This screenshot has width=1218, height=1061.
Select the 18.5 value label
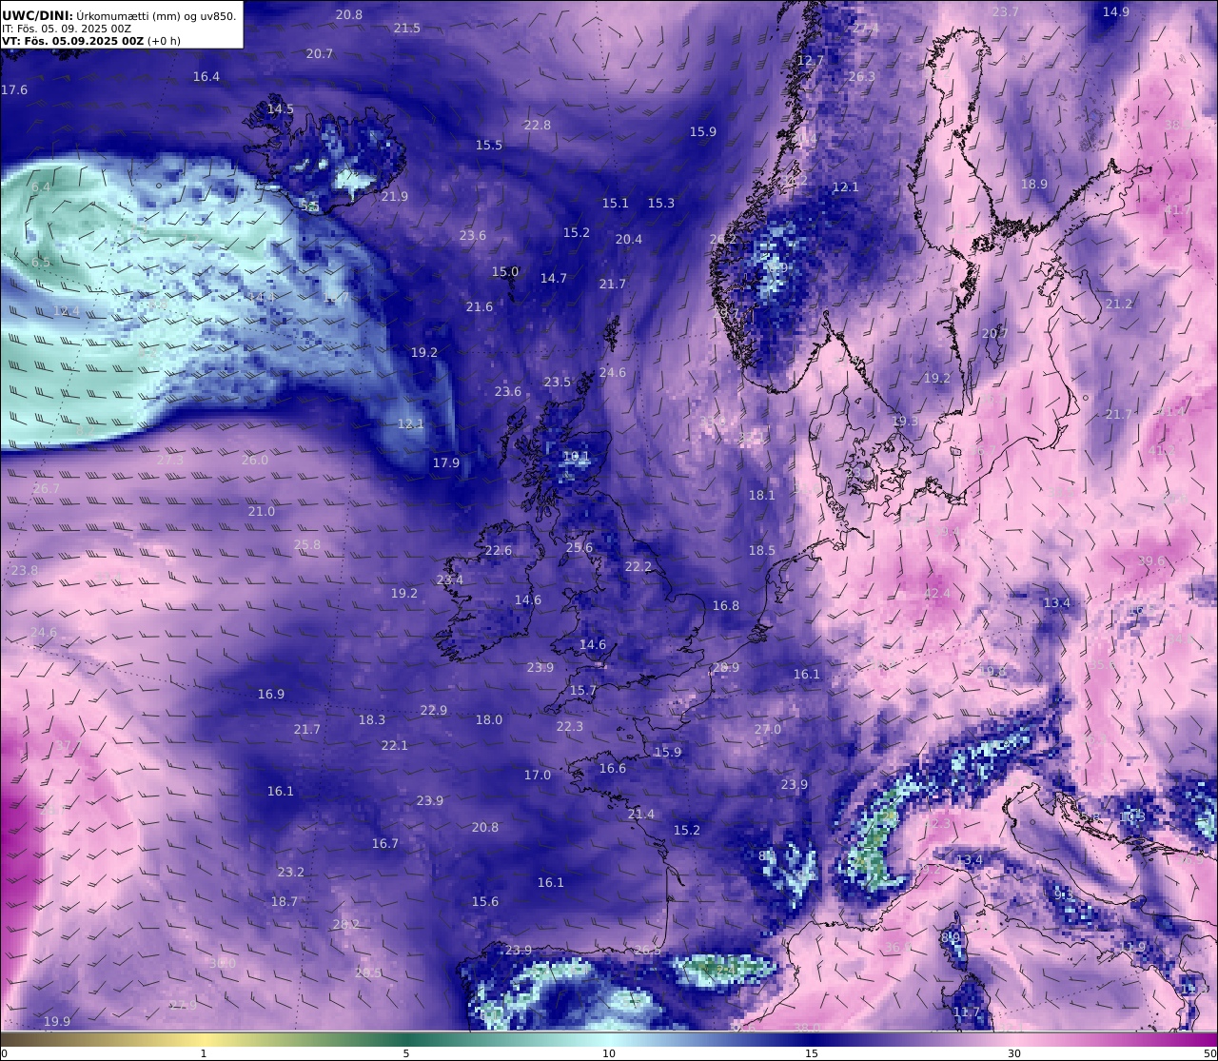click(x=762, y=551)
